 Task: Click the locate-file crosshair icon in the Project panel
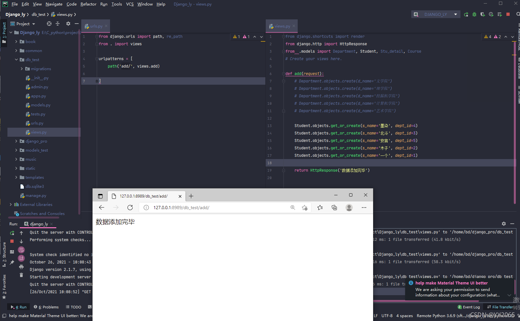(x=49, y=24)
